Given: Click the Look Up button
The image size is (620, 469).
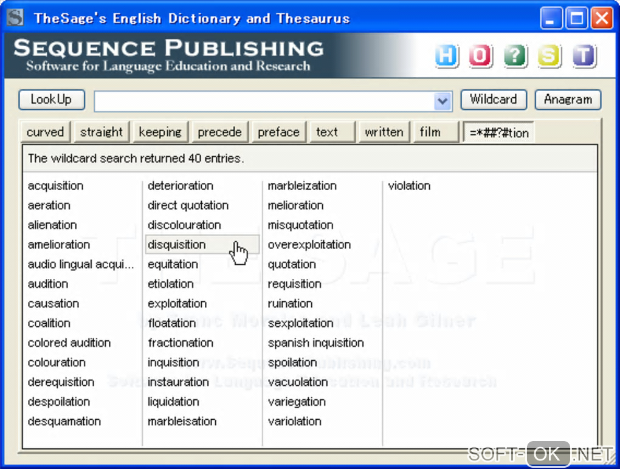Looking at the screenshot, I should (x=52, y=99).
